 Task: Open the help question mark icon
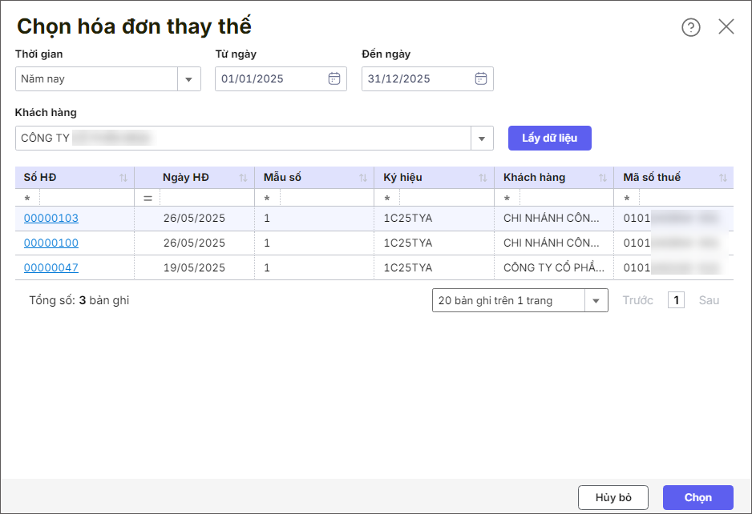tap(690, 27)
